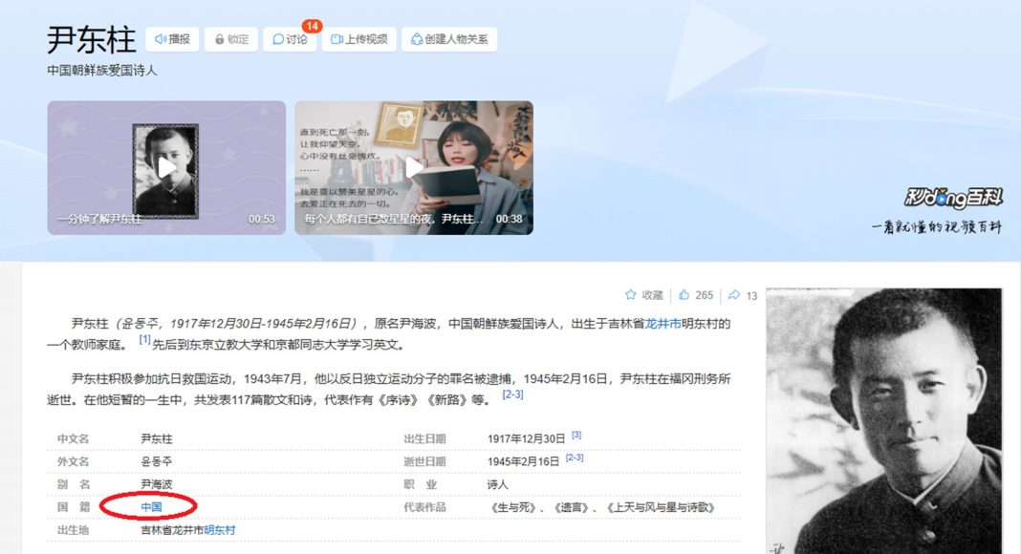
Task: Open the first video thumbnail lasting 00:53
Action: [x=166, y=168]
